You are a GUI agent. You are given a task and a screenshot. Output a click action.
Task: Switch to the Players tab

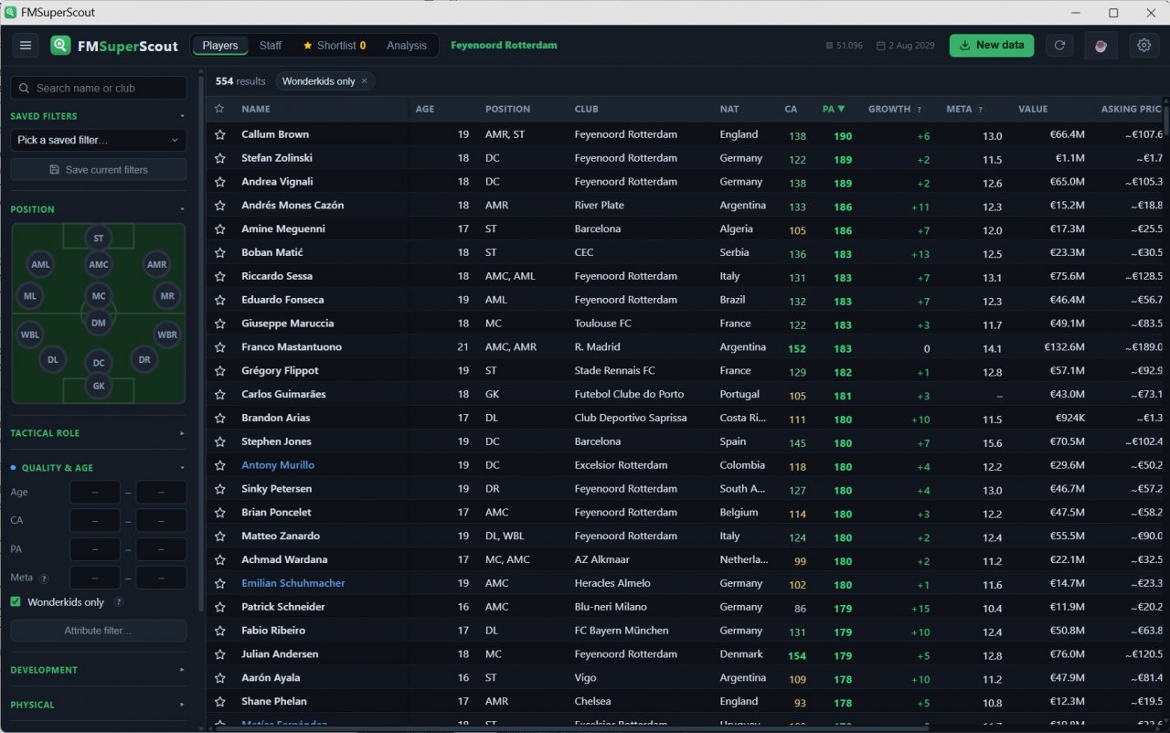click(x=220, y=46)
